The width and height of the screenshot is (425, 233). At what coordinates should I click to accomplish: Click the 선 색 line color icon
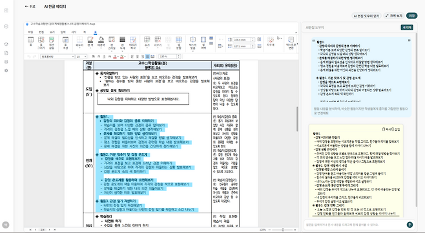point(90,40)
